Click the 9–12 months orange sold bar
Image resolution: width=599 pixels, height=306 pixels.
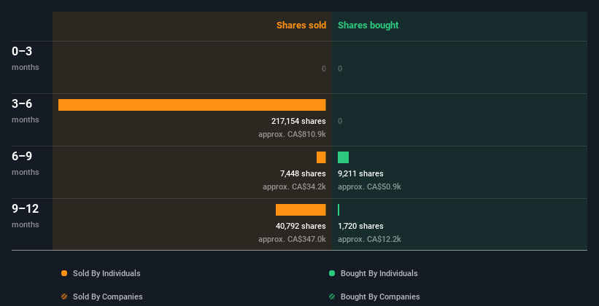[301, 210]
